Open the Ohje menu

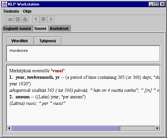coord(27,11)
